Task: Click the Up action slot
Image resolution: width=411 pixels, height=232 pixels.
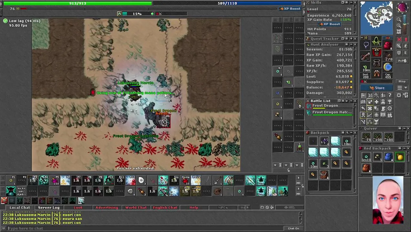Action: (x=261, y=181)
